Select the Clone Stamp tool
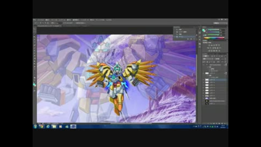Image resolution: width=261 pixels, height=147 pixels. 35,51
